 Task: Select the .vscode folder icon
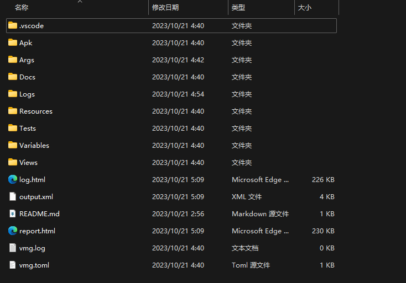(x=12, y=25)
